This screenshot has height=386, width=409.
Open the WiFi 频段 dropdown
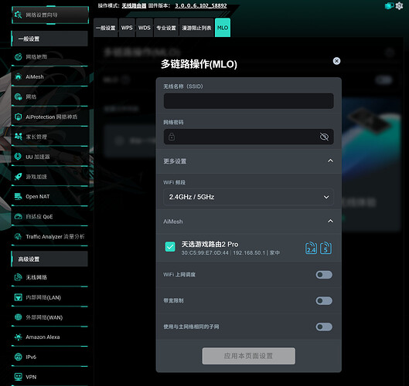click(x=248, y=197)
